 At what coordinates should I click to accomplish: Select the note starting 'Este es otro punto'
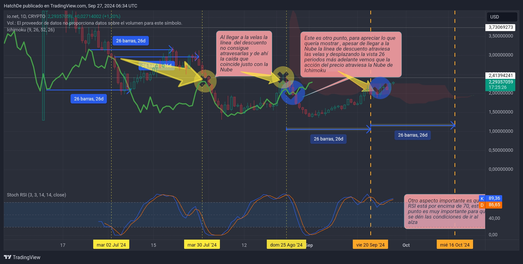[x=351, y=54]
